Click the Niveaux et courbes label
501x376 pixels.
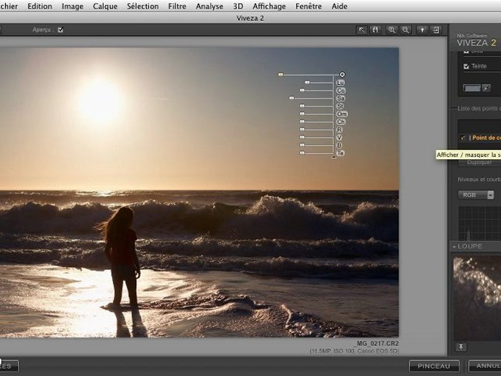(479, 179)
